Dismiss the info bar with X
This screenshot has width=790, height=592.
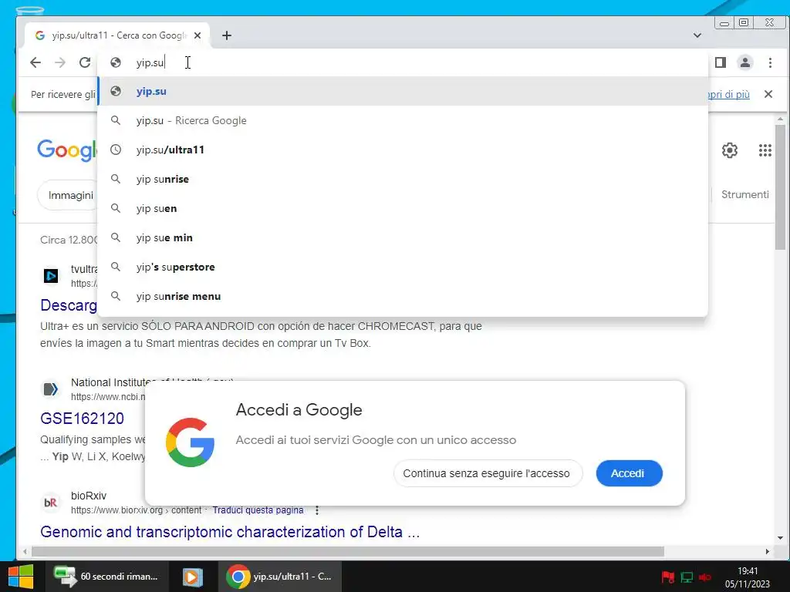pos(768,94)
